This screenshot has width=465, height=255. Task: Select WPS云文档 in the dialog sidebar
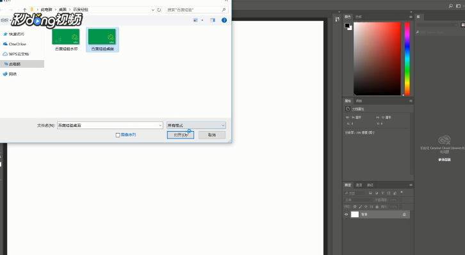(x=16, y=54)
